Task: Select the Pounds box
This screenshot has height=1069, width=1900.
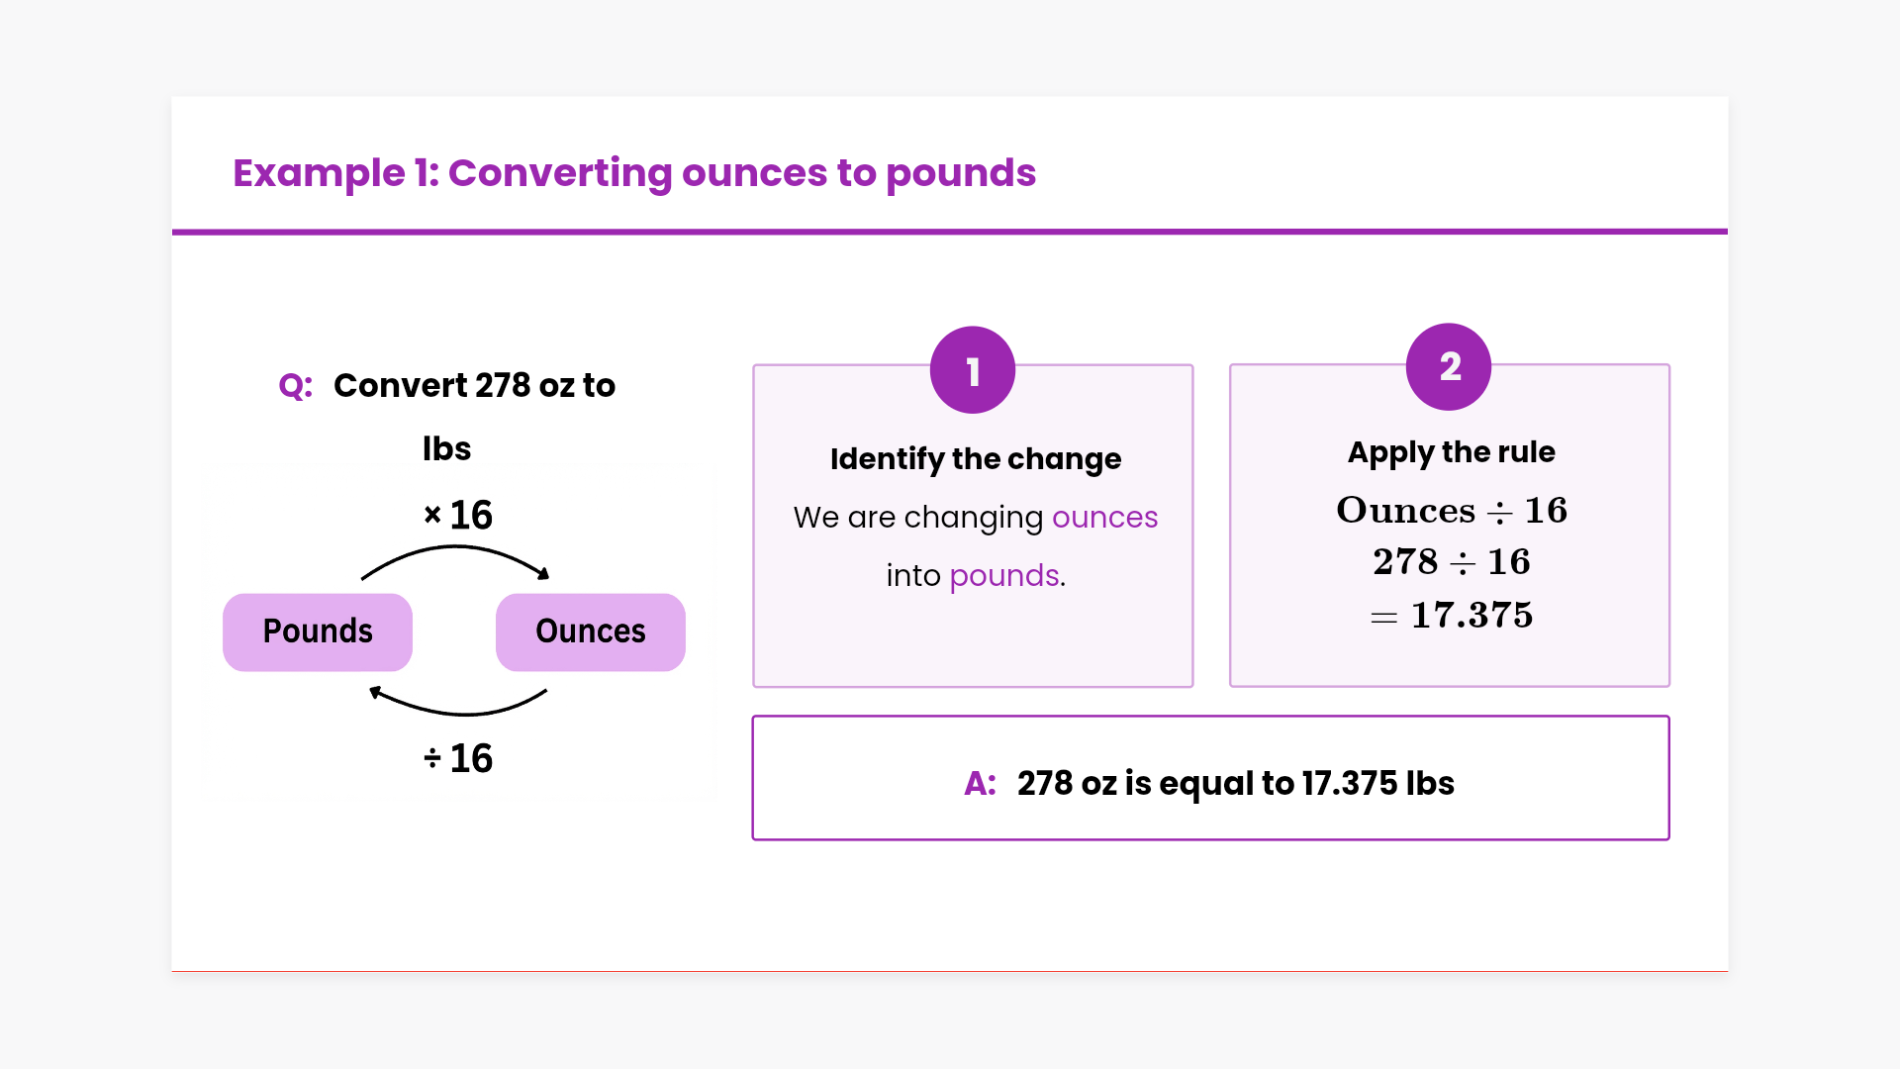Action: coord(318,632)
